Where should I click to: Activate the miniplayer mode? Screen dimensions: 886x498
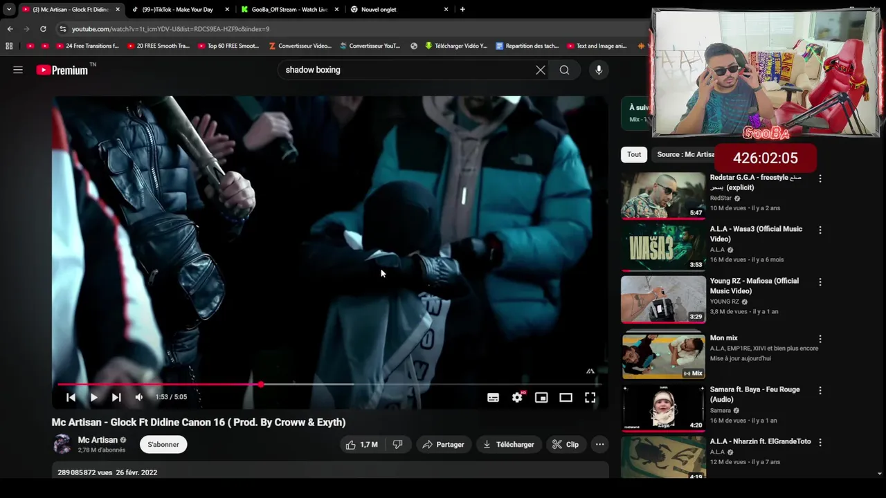[541, 398]
